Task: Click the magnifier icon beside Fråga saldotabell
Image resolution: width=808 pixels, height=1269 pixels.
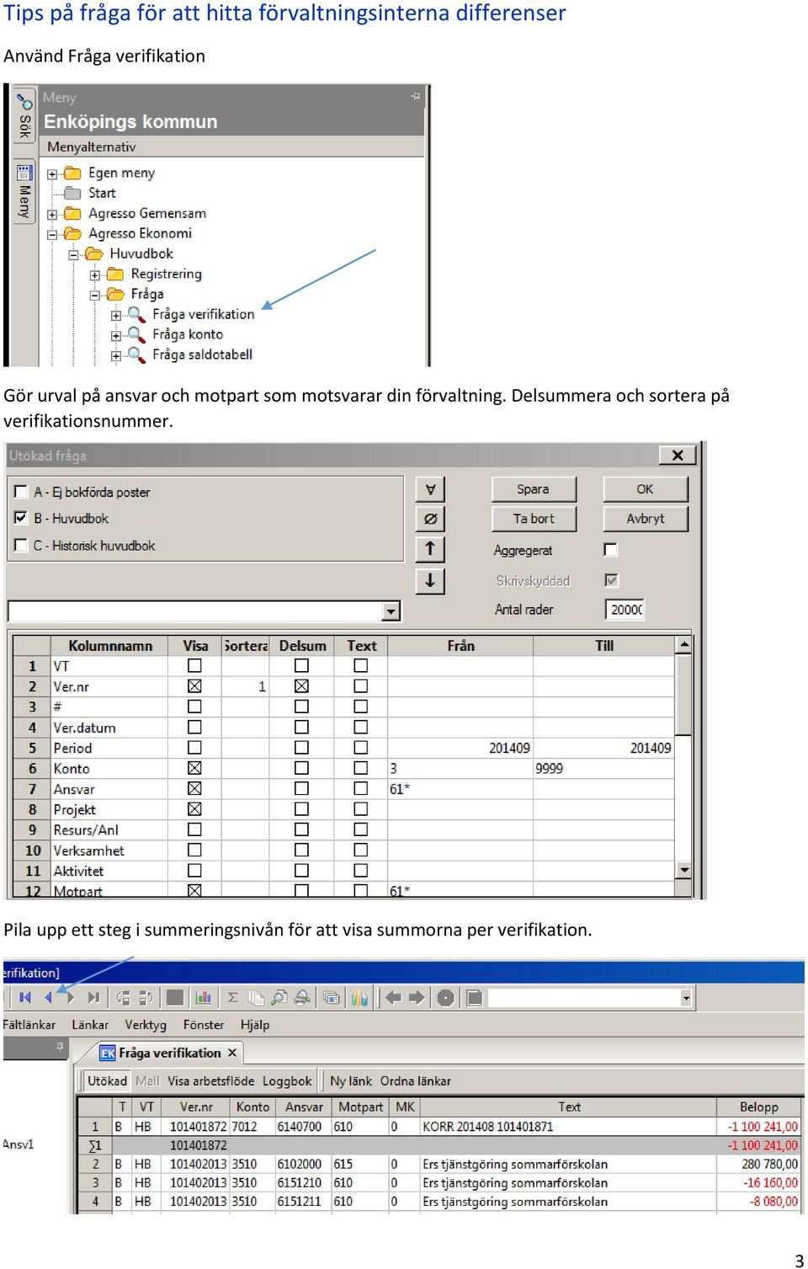Action: tap(136, 355)
